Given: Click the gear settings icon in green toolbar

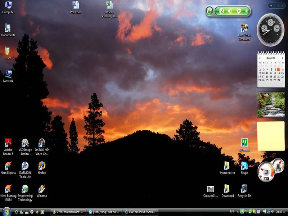Looking at the screenshot, I should pyautogui.click(x=238, y=11).
